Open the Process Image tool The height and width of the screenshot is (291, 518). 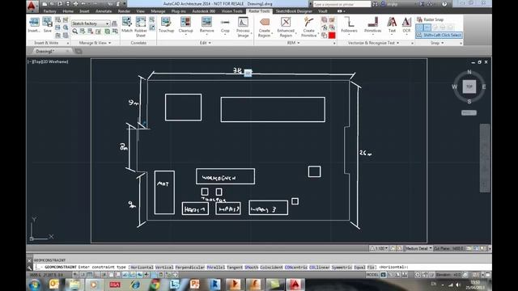243,27
